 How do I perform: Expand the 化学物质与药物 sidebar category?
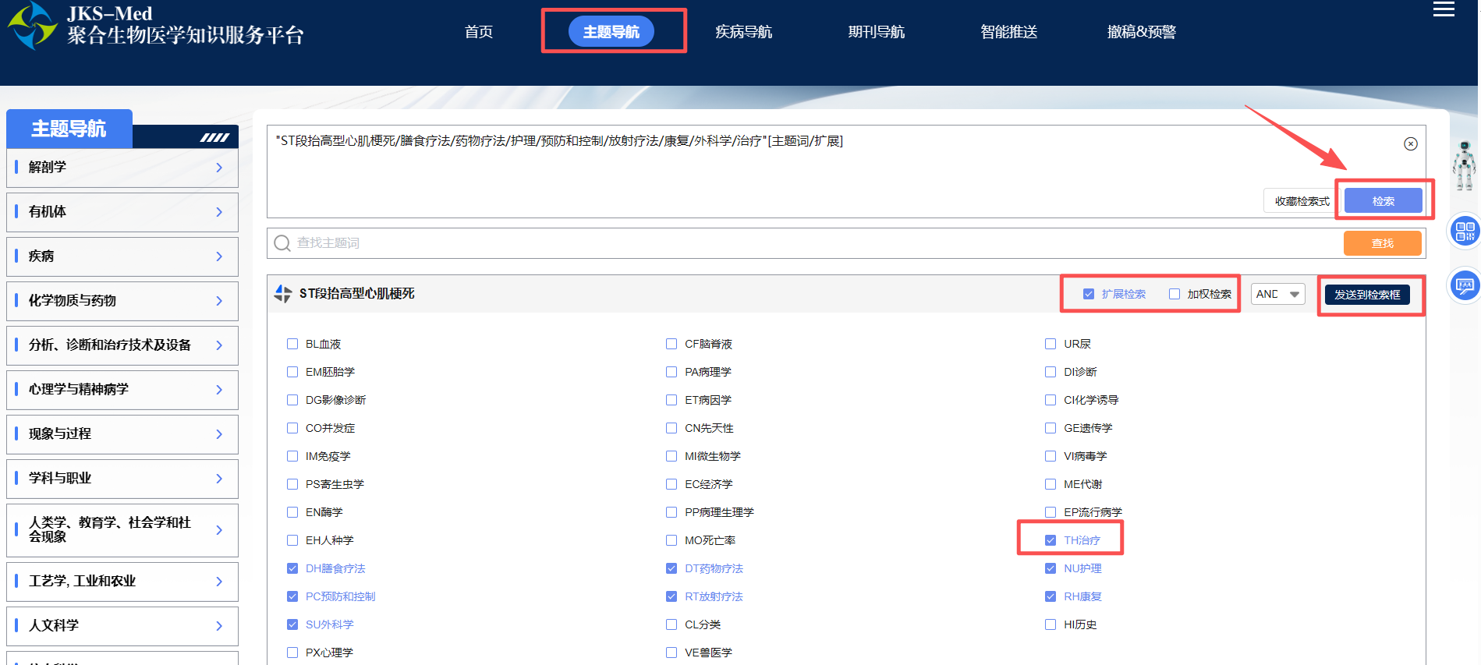pos(122,301)
